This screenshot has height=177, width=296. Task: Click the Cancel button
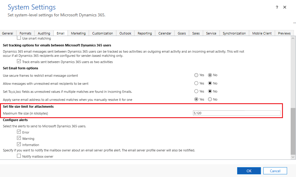tap(275, 171)
